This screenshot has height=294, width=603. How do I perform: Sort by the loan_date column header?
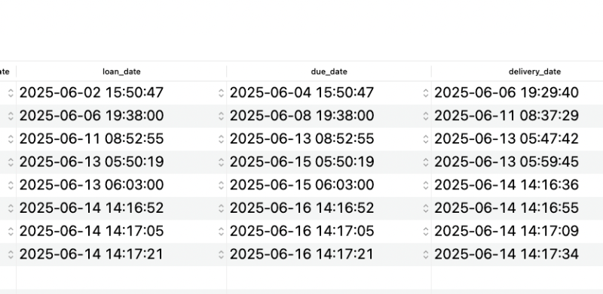tap(121, 71)
